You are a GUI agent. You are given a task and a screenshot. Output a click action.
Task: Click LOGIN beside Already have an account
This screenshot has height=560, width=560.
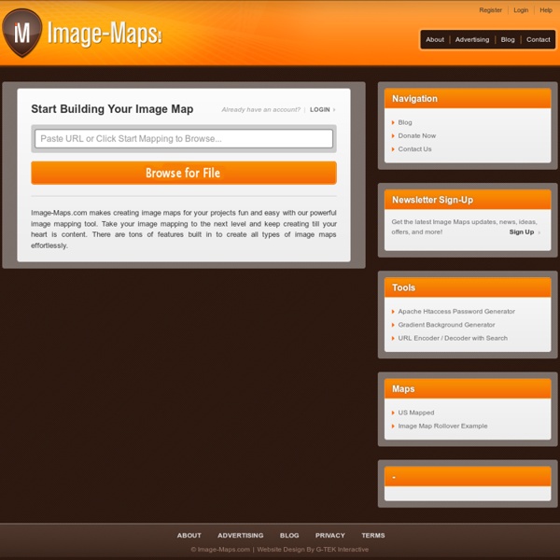319,109
